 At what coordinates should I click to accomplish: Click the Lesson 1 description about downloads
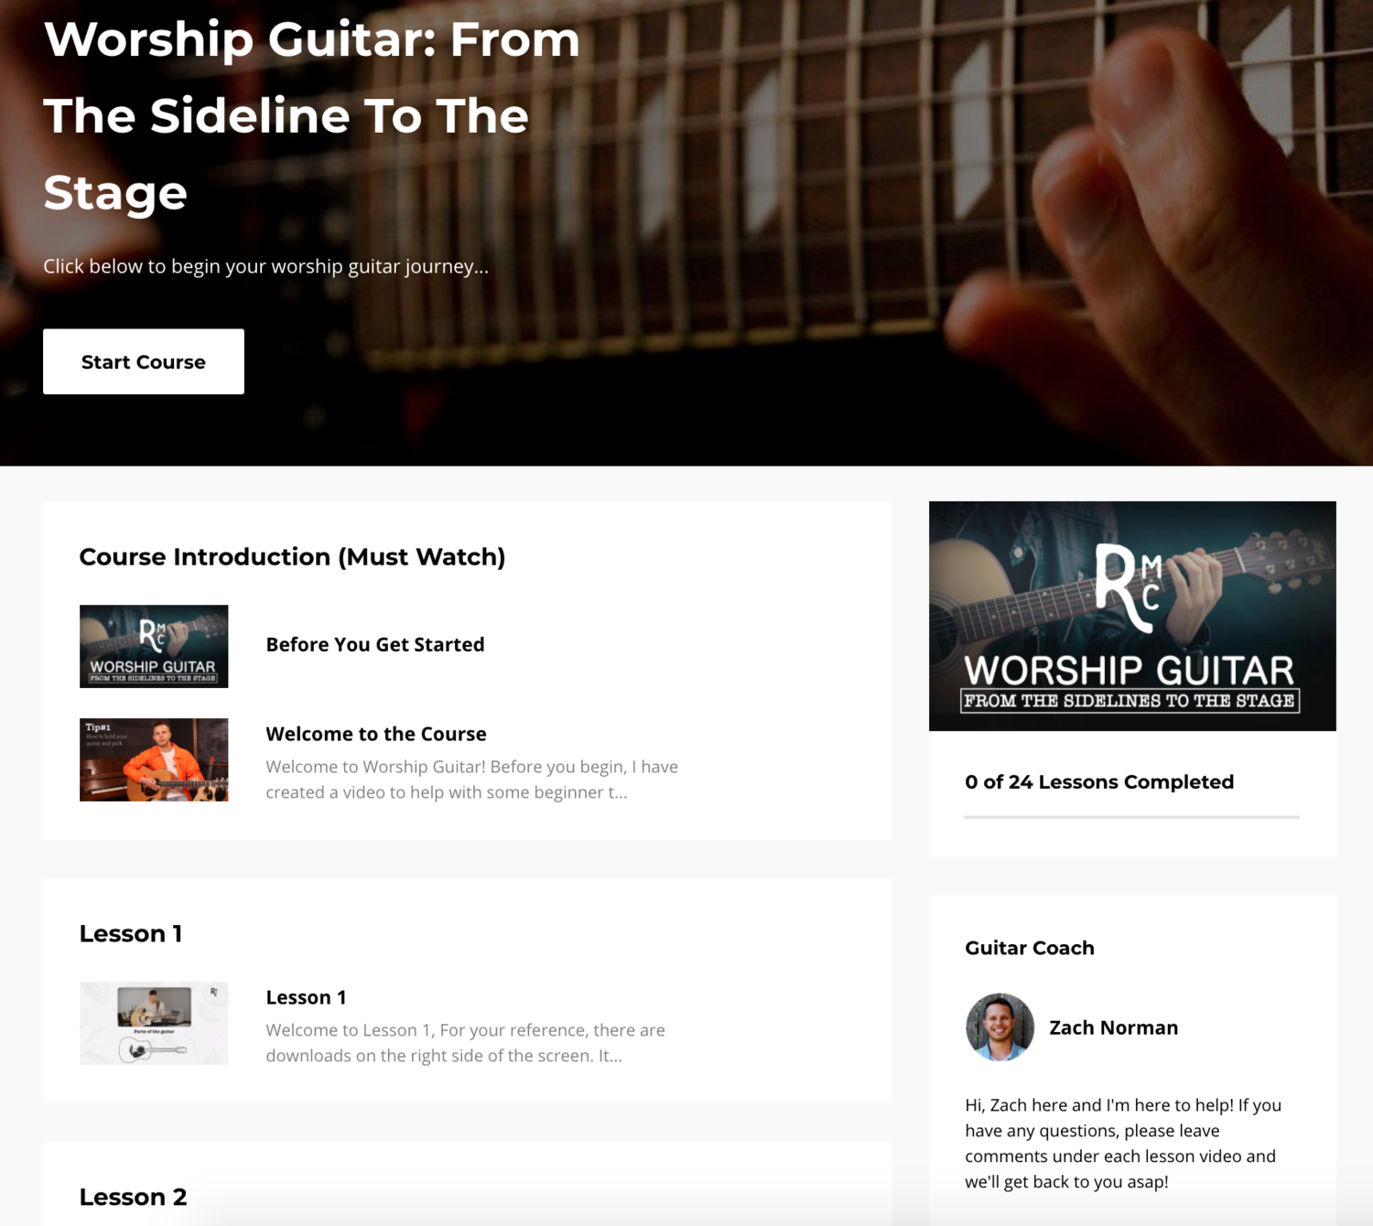tap(466, 1043)
